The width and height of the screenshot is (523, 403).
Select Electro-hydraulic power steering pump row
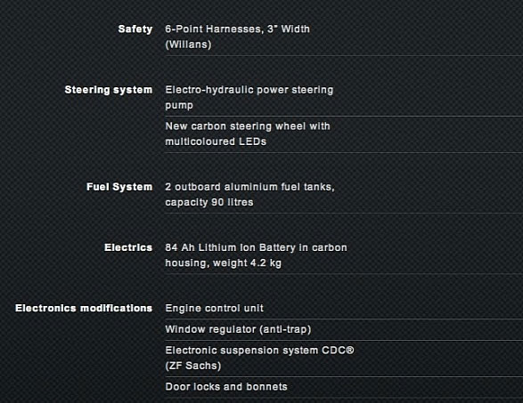(344, 98)
